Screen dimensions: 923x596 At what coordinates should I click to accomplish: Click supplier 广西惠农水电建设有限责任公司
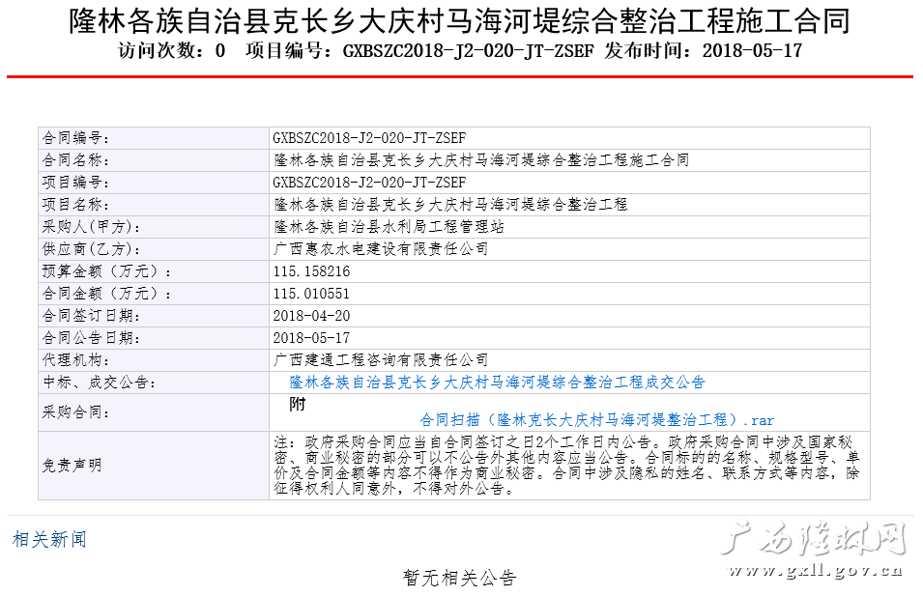click(x=381, y=249)
